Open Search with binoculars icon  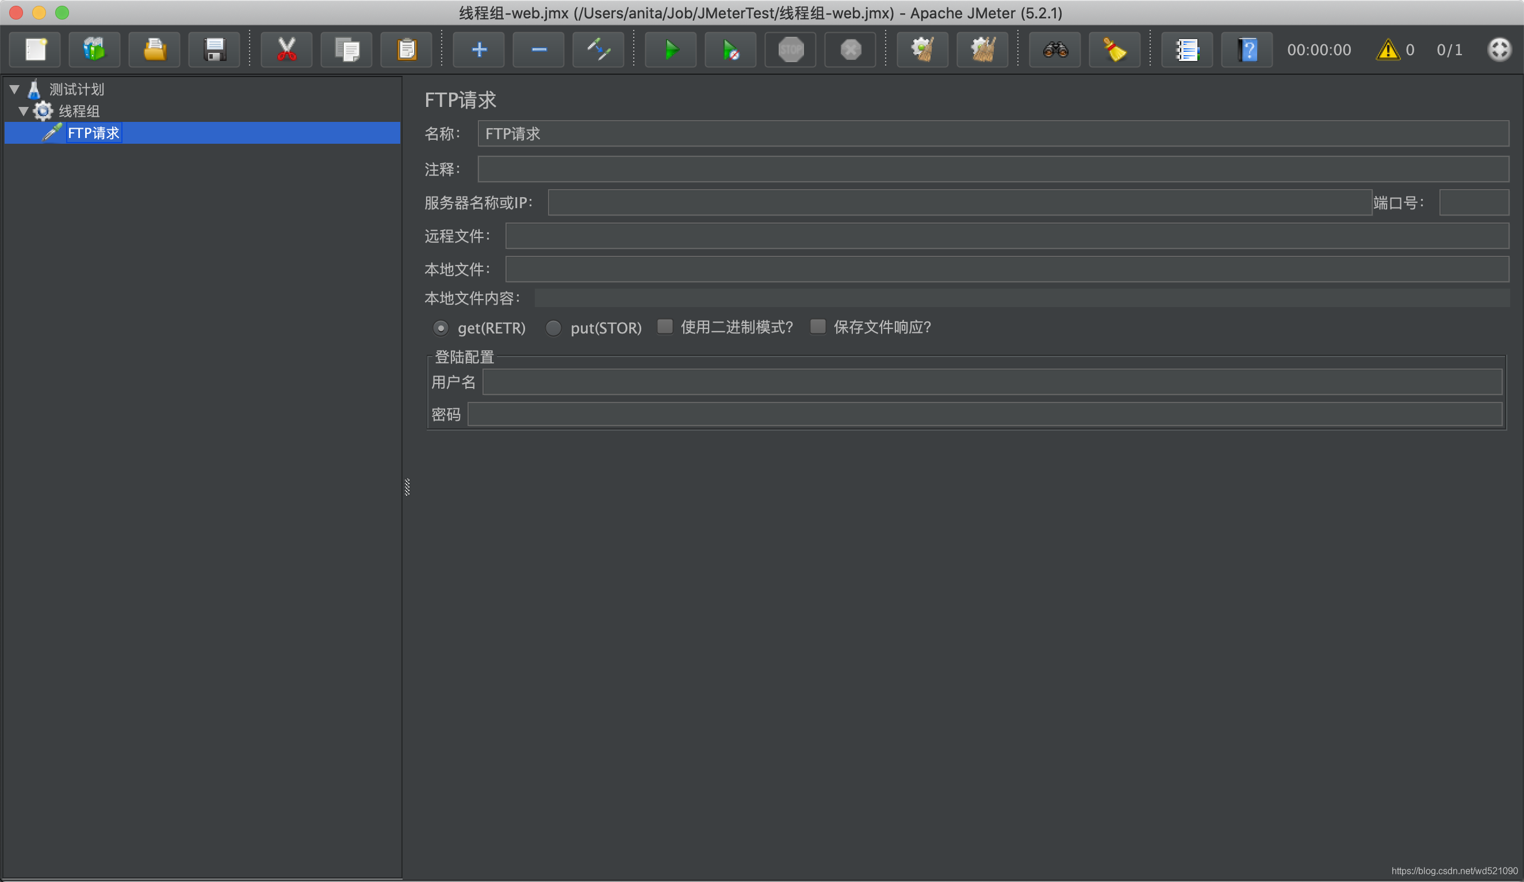click(1055, 49)
